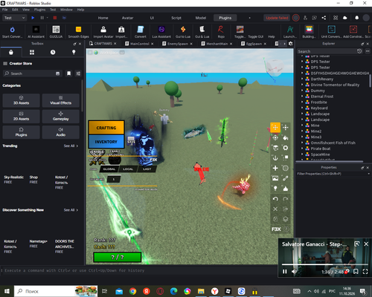The image size is (372, 297).
Task: Open notifications bell in top bar
Action: click(x=356, y=18)
